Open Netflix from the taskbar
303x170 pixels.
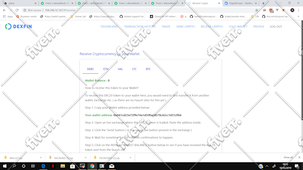click(53, 166)
